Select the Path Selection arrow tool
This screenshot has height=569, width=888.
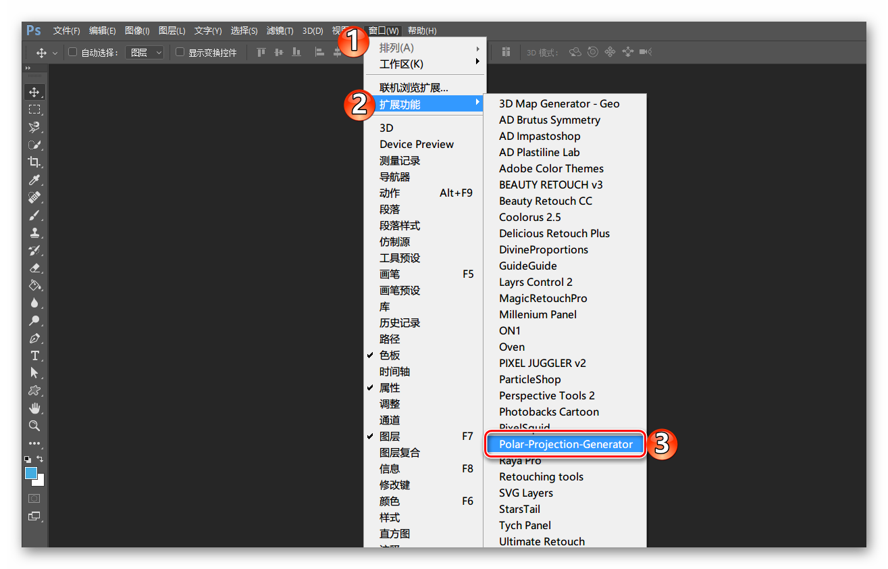tap(34, 373)
